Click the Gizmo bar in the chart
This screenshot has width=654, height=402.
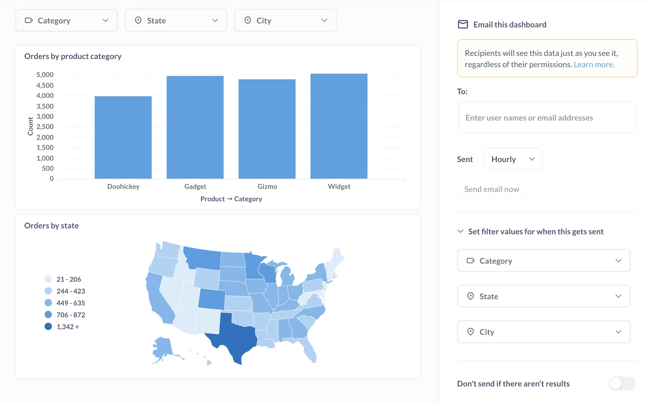[x=267, y=129]
